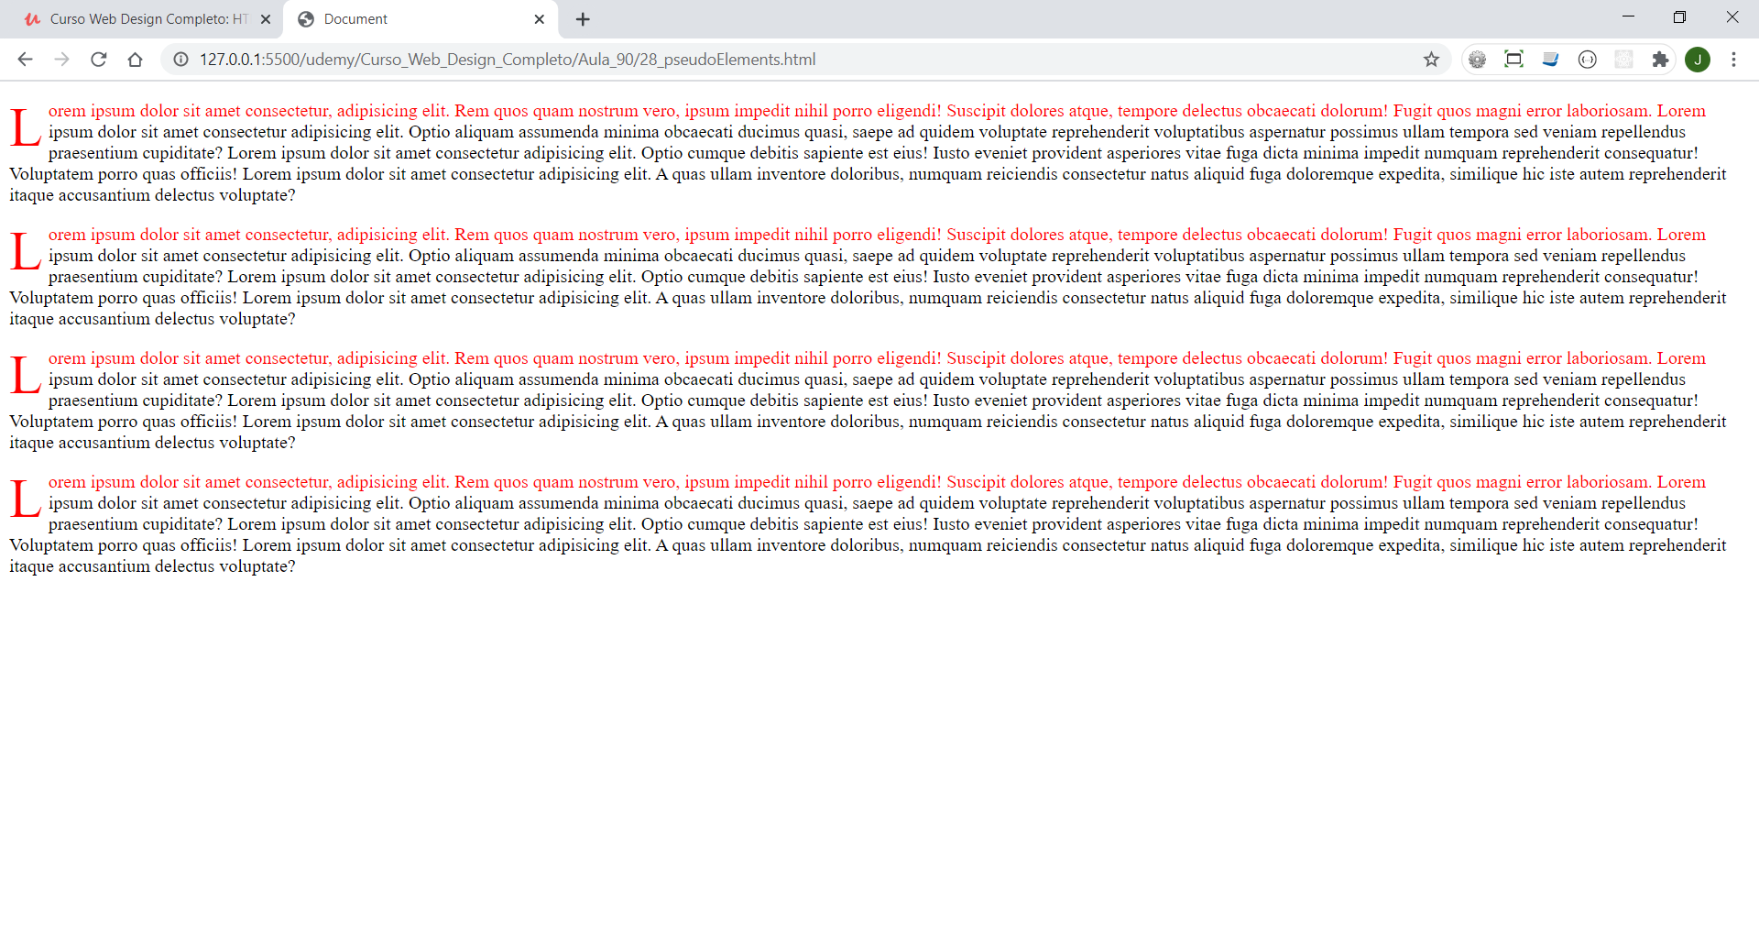Close the Document tab
Screen dimensions: 1759x944
(539, 19)
